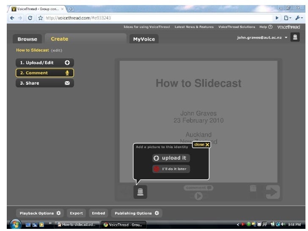Click the identity avatar below the slide
The width and height of the screenshot is (308, 231).
point(140,192)
